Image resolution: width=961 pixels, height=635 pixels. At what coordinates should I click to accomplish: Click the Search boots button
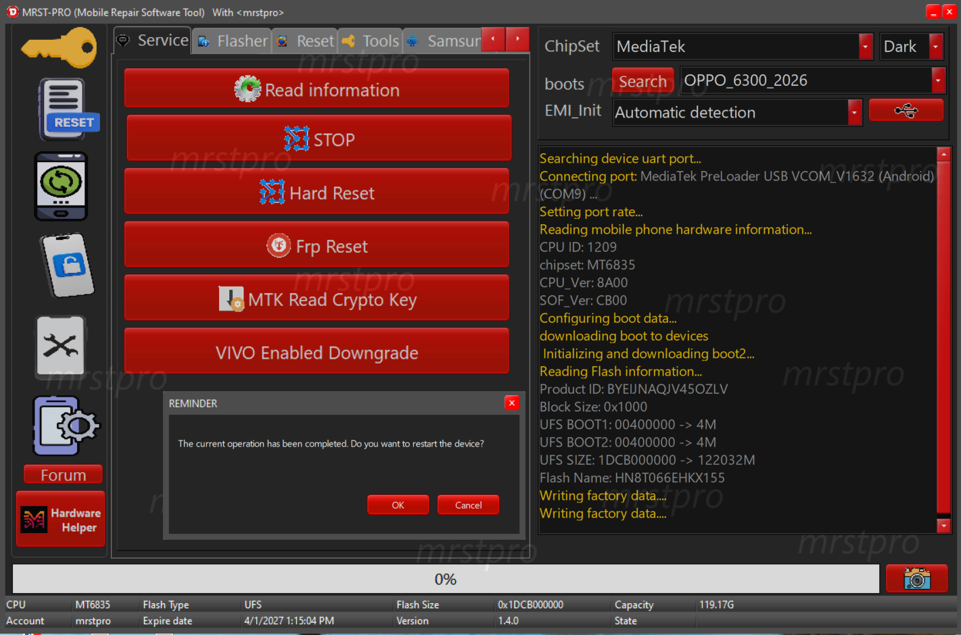(642, 80)
